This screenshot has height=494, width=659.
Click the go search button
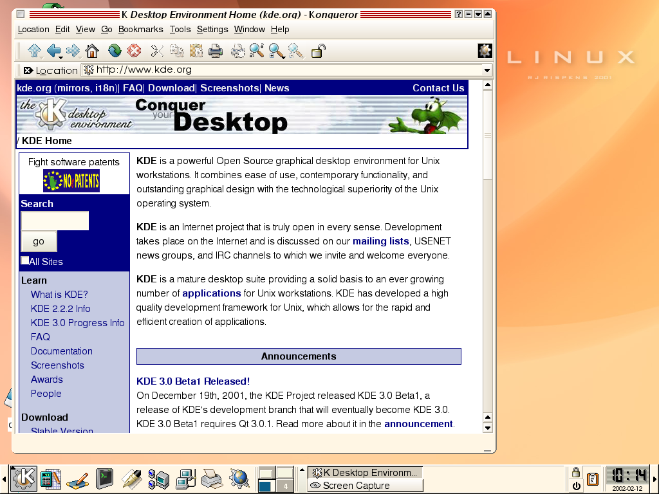tap(39, 241)
